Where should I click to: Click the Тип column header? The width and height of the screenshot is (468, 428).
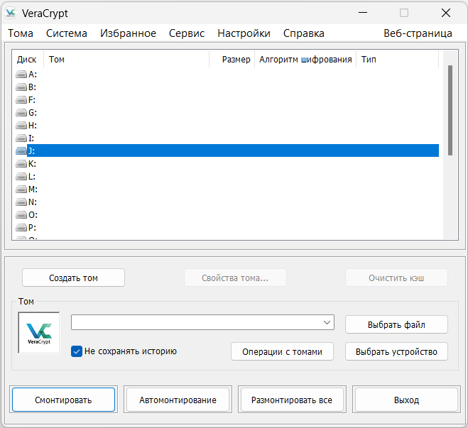pos(397,60)
